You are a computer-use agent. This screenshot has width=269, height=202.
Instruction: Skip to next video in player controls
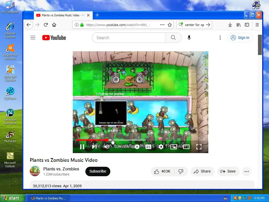(94, 147)
